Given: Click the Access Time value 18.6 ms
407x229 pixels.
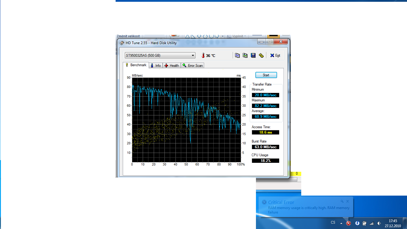Looking at the screenshot, I should (265, 132).
